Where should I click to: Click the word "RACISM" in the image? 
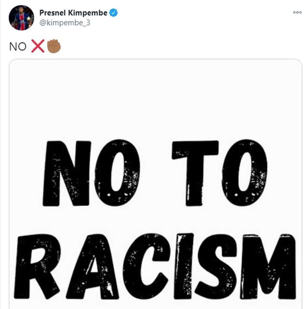tap(155, 267)
